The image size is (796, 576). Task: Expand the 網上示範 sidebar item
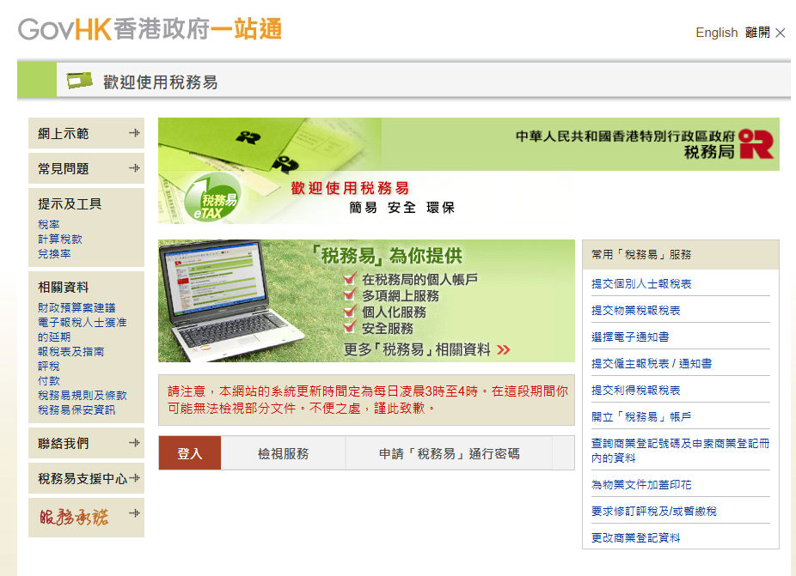coord(134,133)
